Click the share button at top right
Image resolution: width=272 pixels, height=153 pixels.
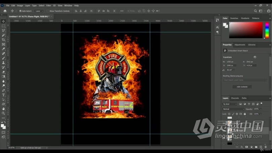click(x=269, y=11)
